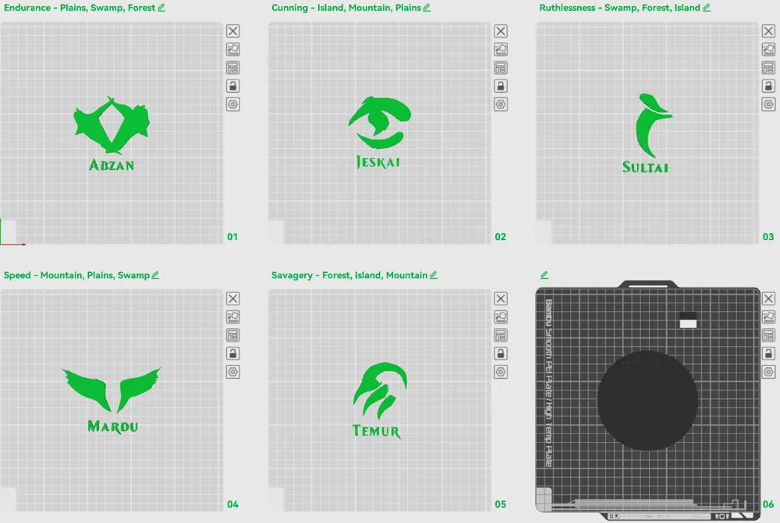Edit the Ruthlessness plate name with pencil icon
Image resolution: width=780 pixels, height=523 pixels.
707,8
